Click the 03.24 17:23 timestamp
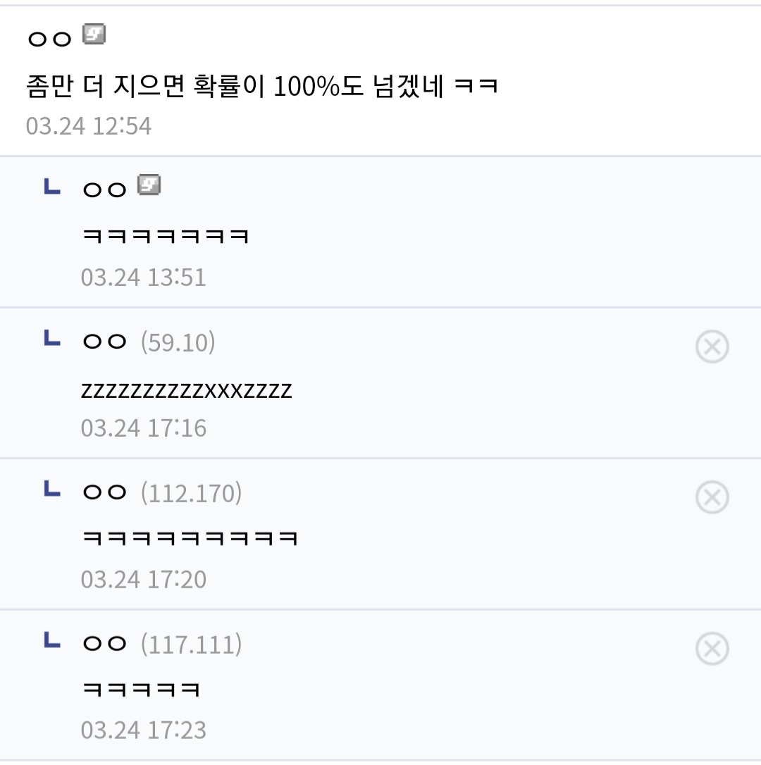The width and height of the screenshot is (761, 765). 144,730
